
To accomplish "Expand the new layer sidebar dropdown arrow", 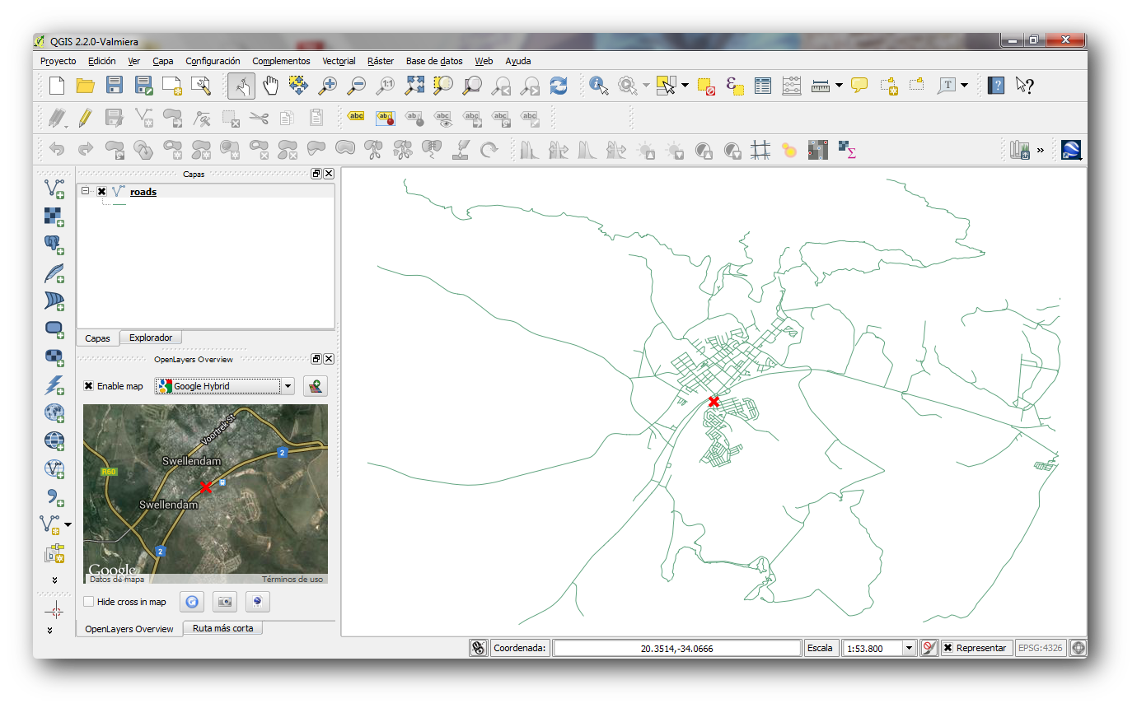I will 68,524.
